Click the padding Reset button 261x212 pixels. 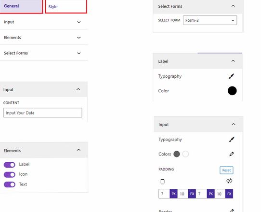[x=226, y=170]
